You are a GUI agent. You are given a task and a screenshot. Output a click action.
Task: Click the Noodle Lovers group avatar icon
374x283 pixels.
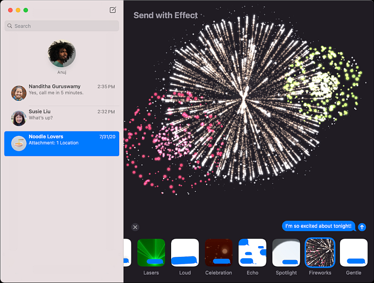coord(19,143)
